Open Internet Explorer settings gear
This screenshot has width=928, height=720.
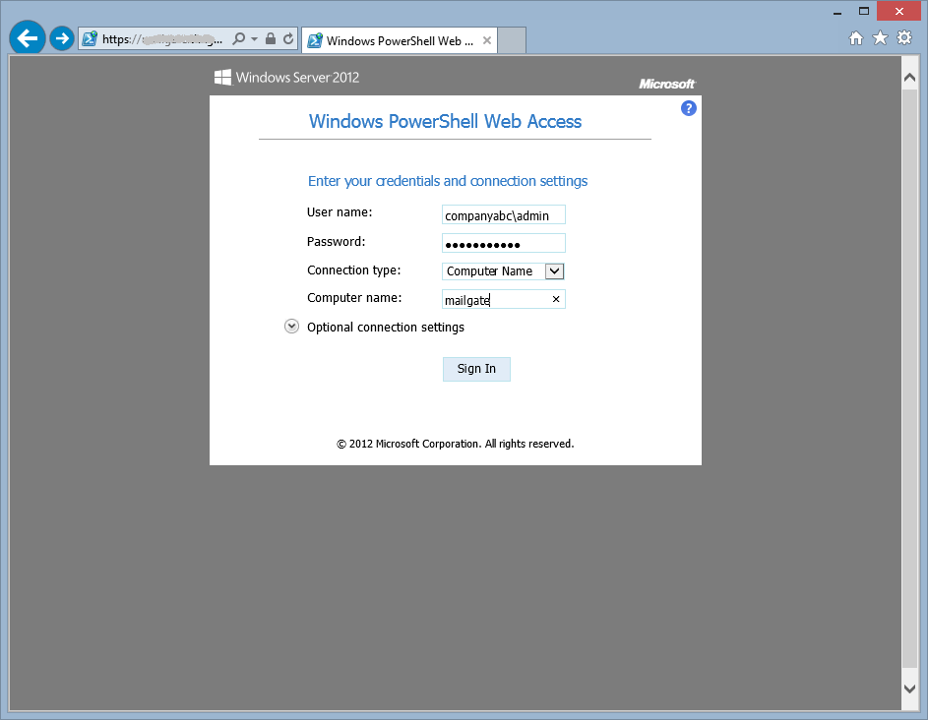coord(903,36)
